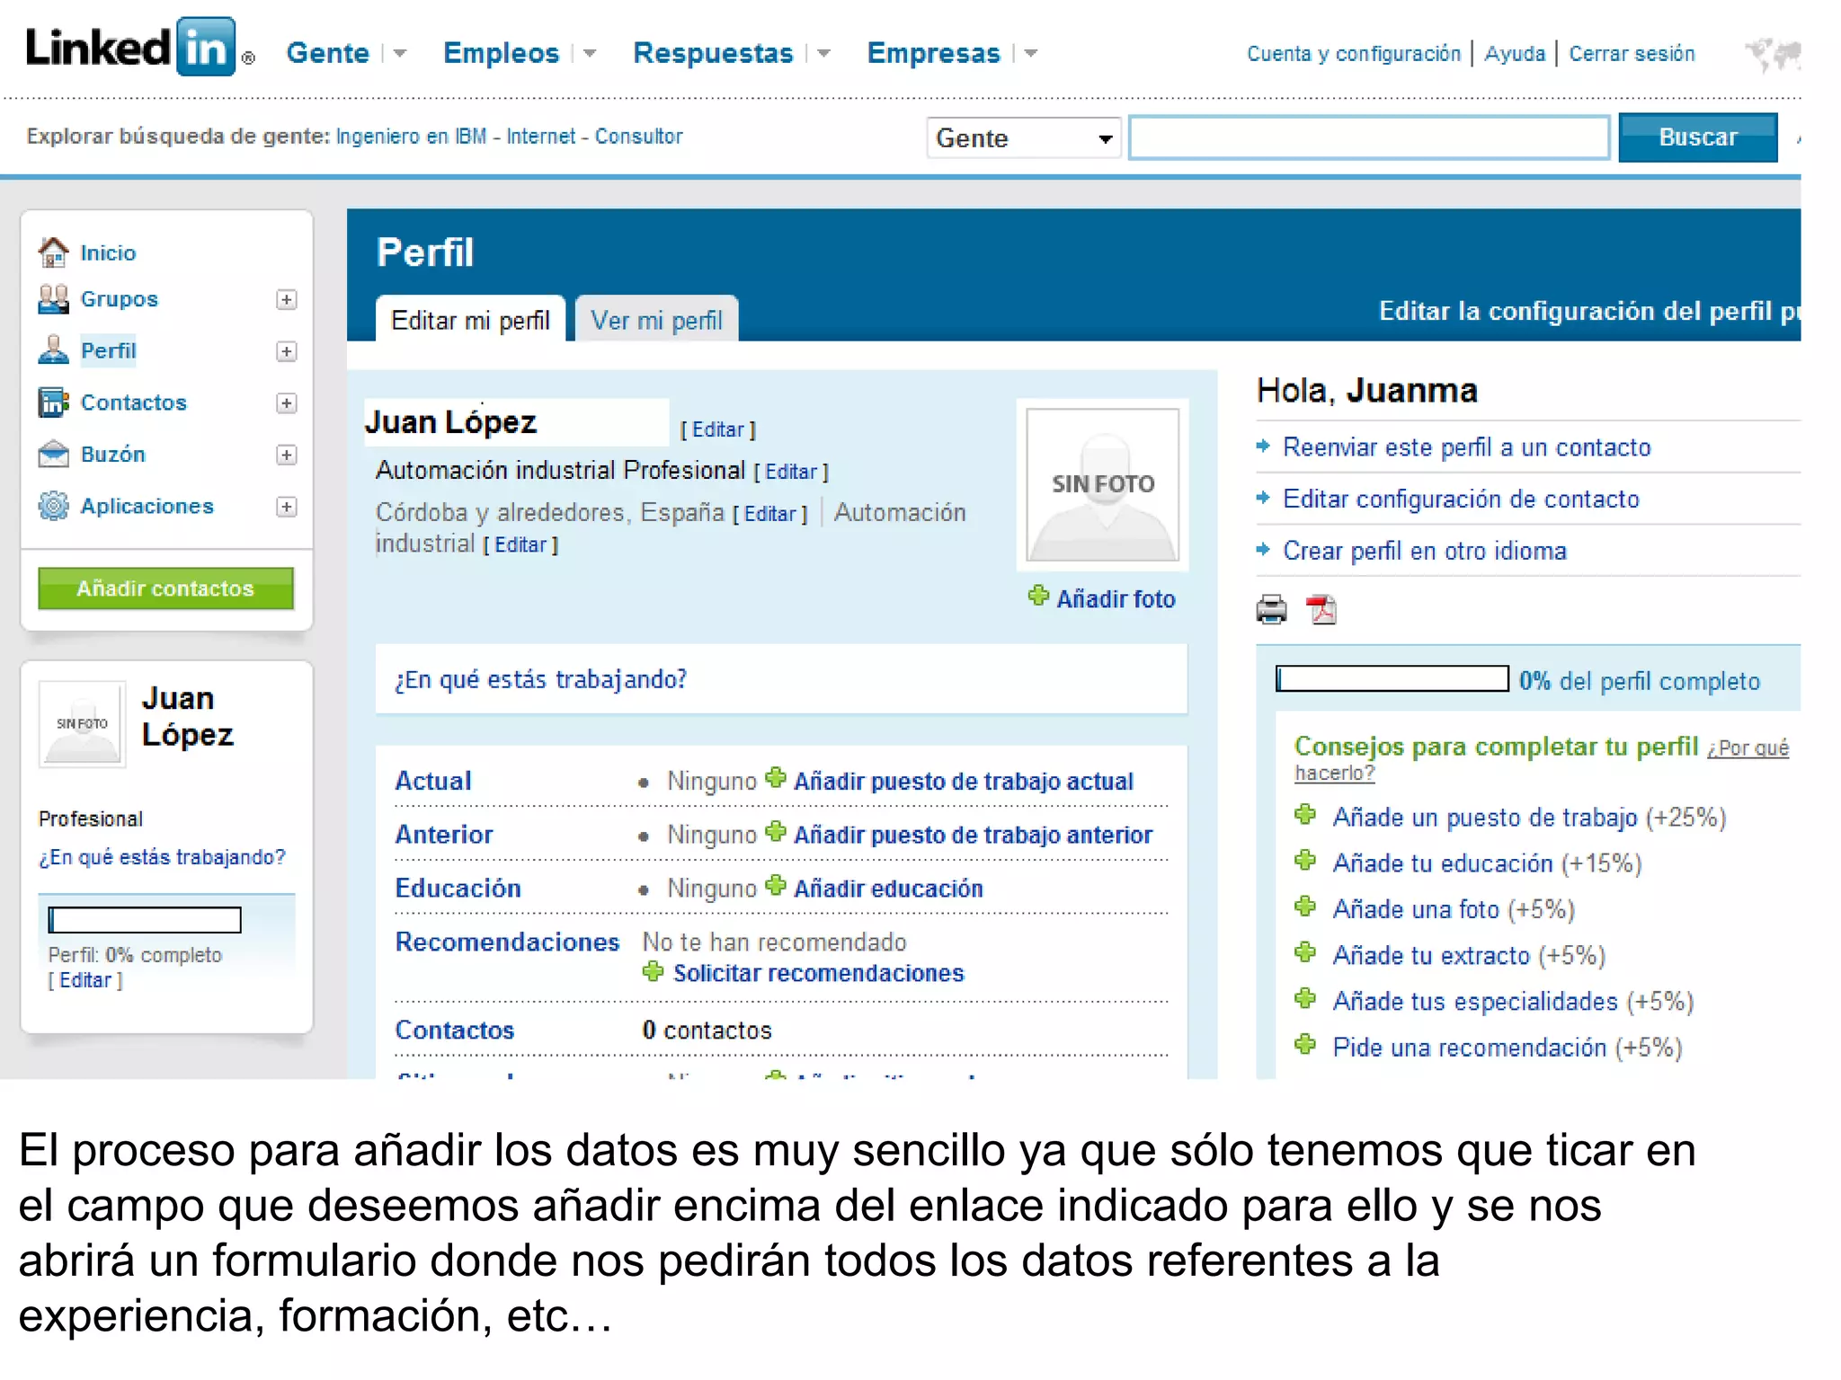Open the Ayuda link
The height and width of the screenshot is (1380, 1841).
(x=1515, y=54)
